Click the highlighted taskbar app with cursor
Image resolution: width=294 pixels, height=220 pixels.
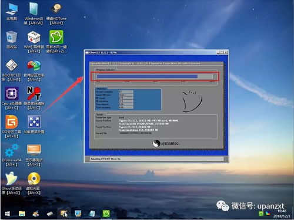64,214
